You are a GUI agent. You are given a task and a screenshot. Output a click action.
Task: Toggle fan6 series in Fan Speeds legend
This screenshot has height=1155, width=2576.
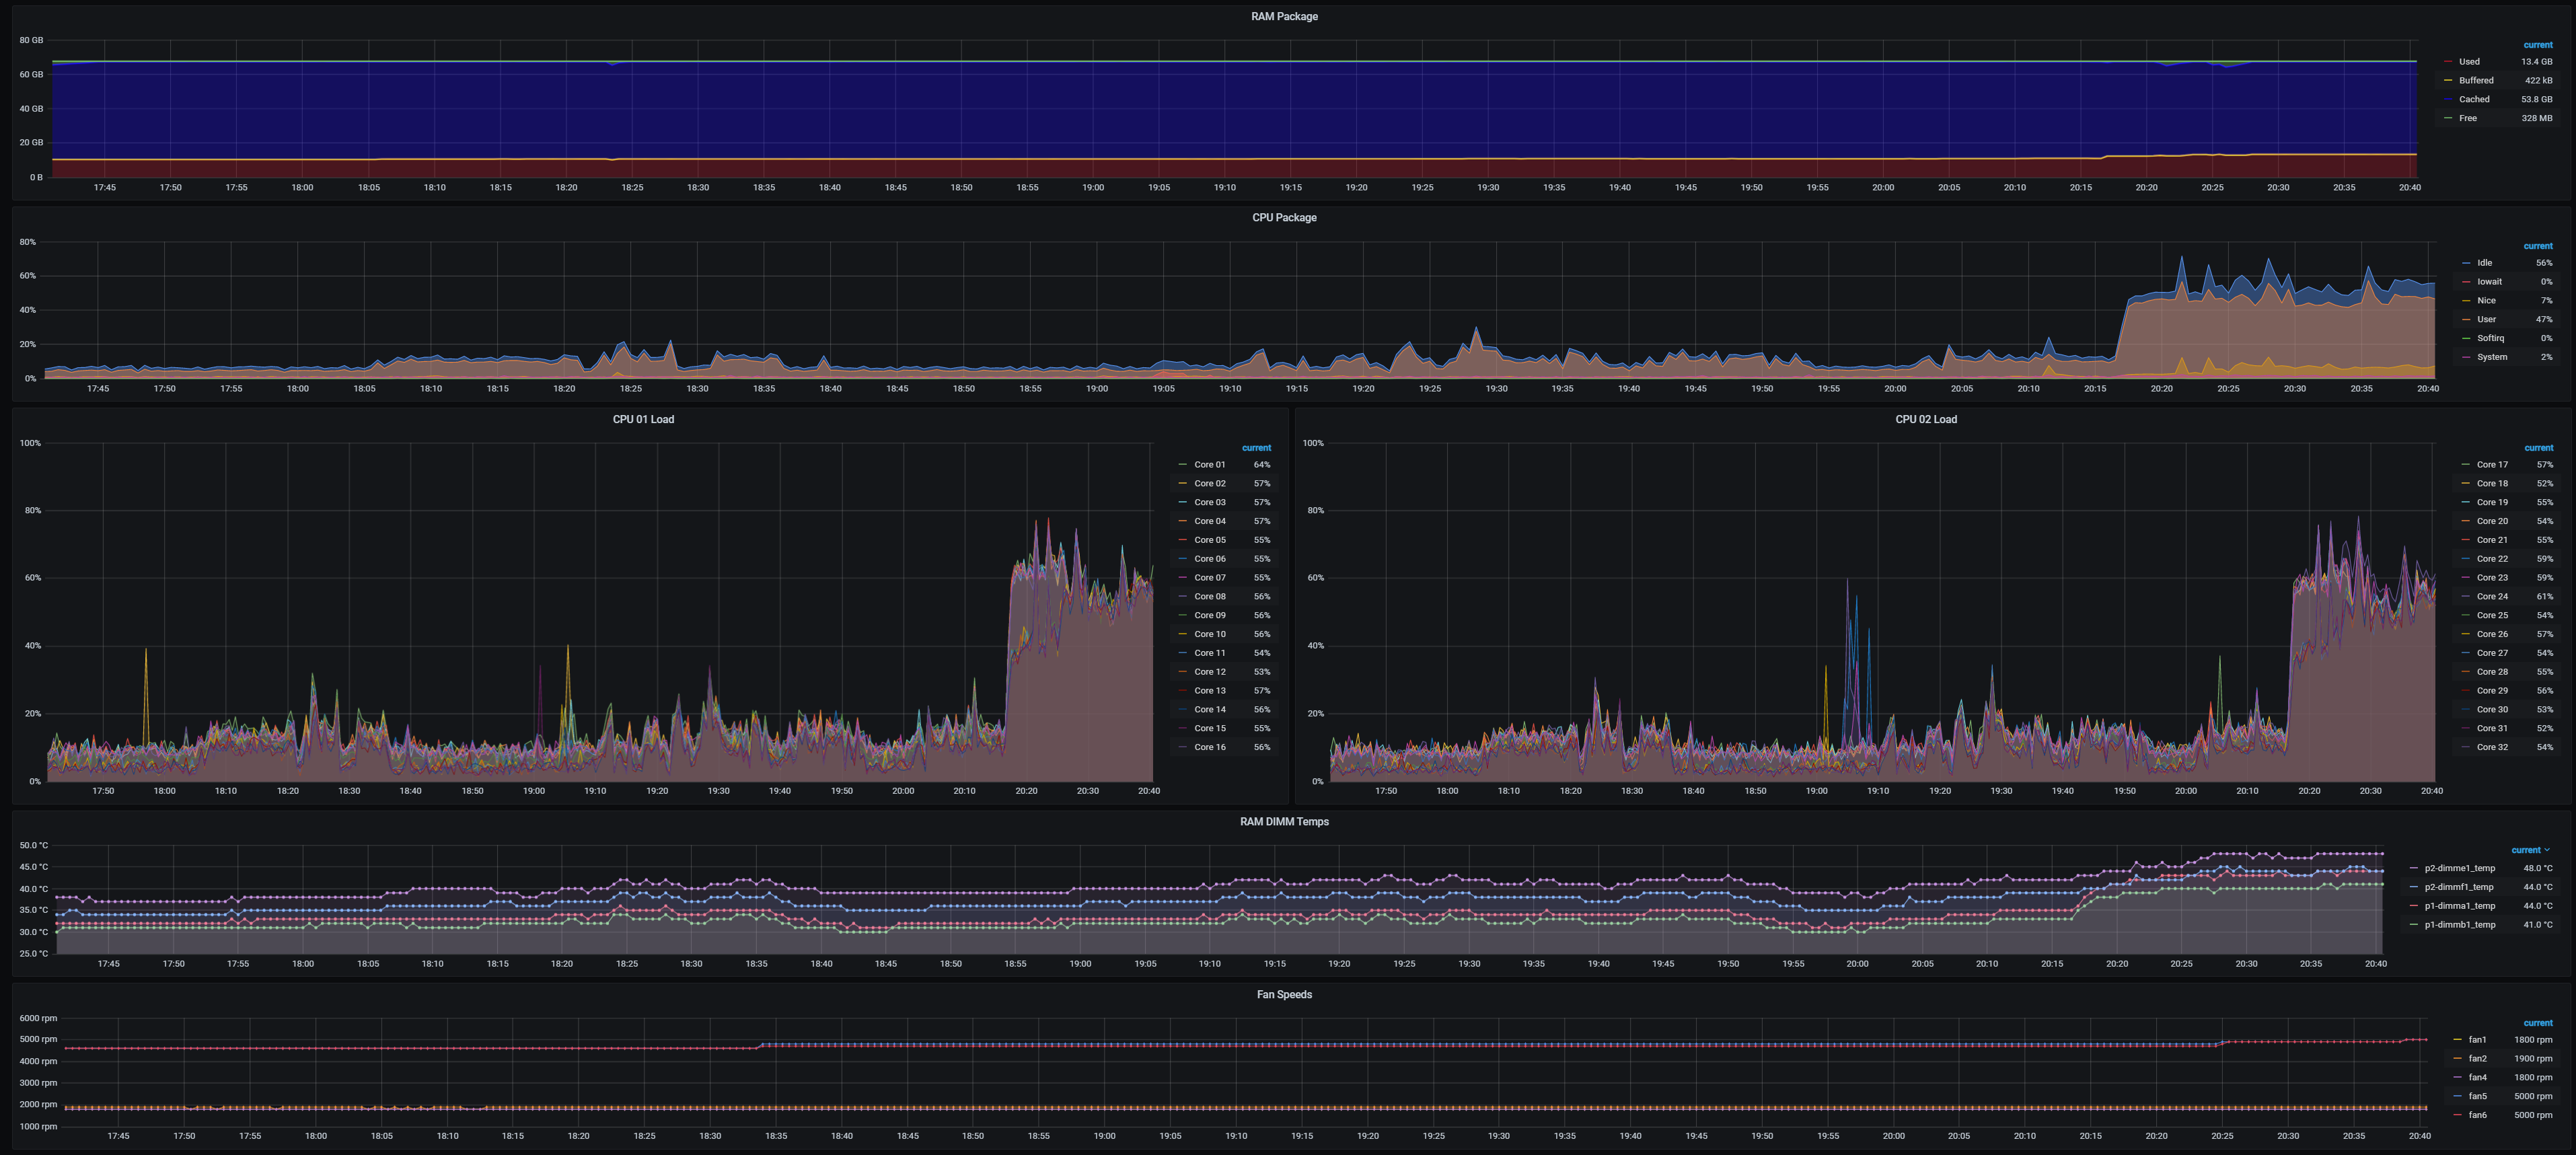click(2477, 1115)
